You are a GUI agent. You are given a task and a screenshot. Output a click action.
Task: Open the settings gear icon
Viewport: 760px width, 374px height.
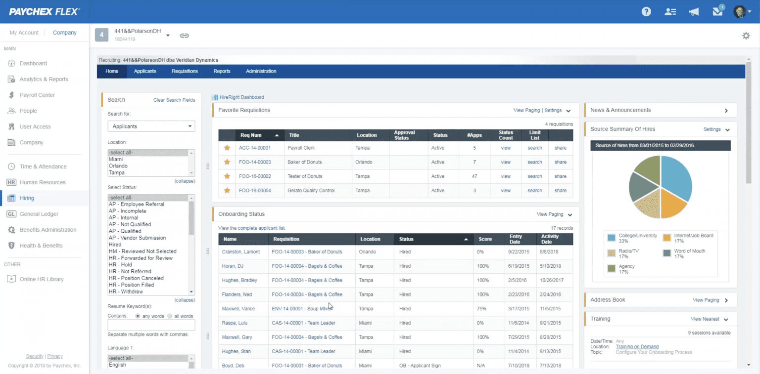(746, 36)
